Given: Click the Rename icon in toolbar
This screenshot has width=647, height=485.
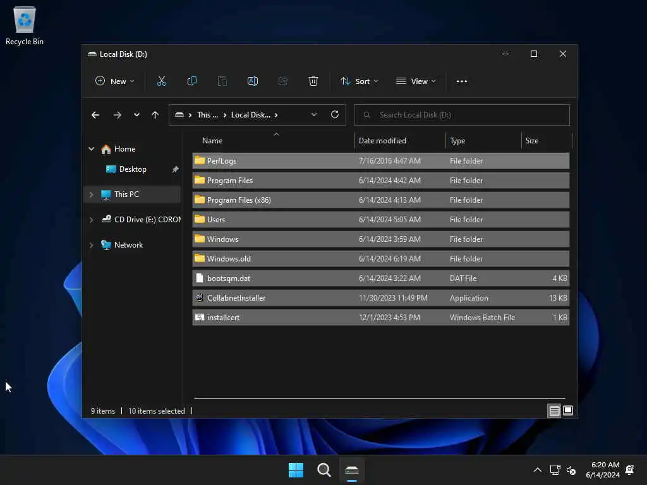Looking at the screenshot, I should (x=253, y=81).
